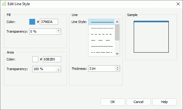
Task: Open Help for this dialog
Action: [164, 102]
